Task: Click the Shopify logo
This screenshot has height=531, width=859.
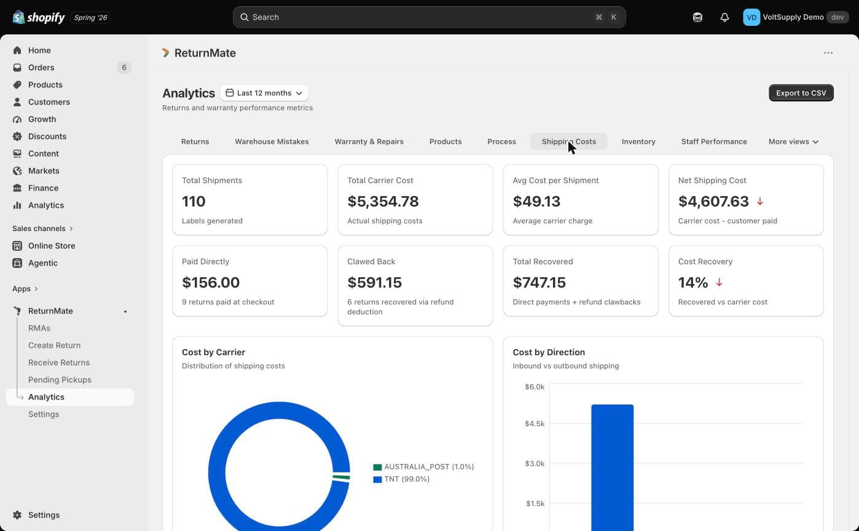Action: [x=39, y=17]
